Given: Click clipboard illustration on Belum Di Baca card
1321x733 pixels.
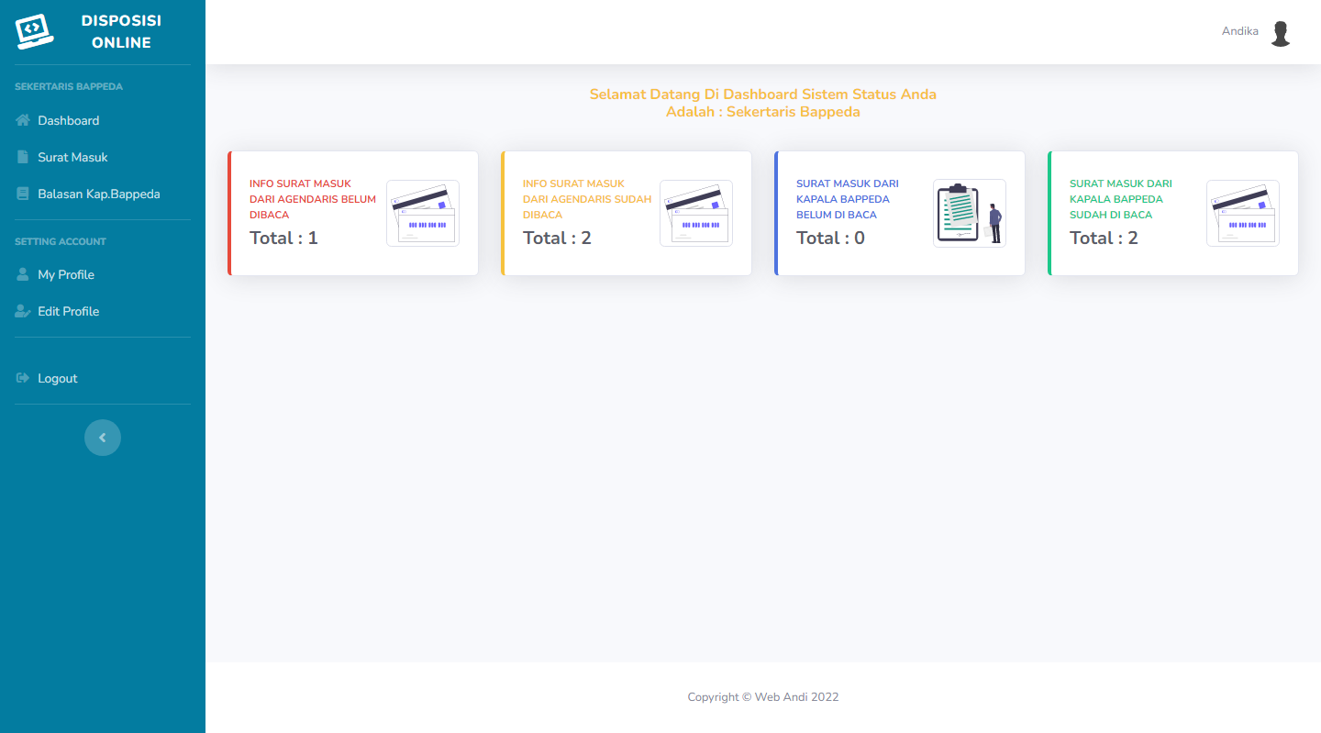Looking at the screenshot, I should tap(970, 213).
